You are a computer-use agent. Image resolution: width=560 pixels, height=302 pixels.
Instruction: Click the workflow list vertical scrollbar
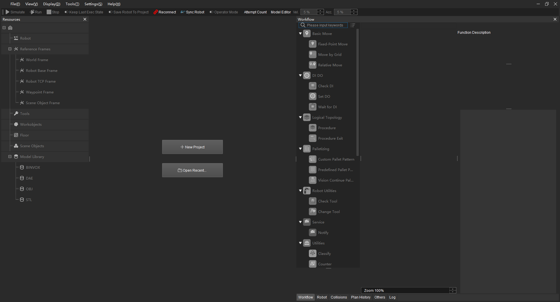tap(358, 92)
